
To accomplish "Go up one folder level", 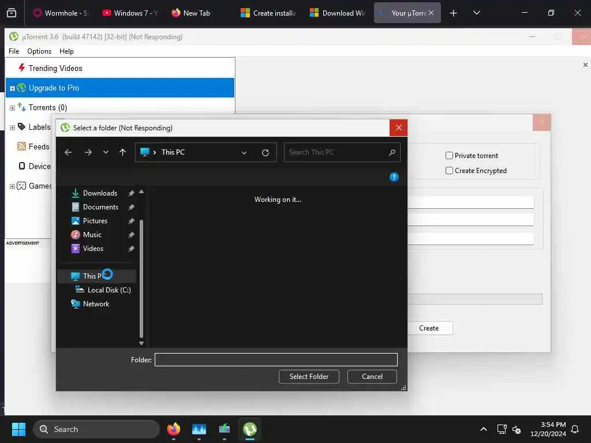I will click(122, 152).
